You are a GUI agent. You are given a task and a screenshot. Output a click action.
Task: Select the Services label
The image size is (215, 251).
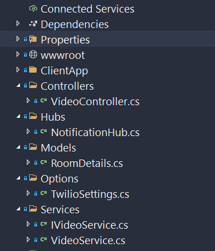[60, 210]
